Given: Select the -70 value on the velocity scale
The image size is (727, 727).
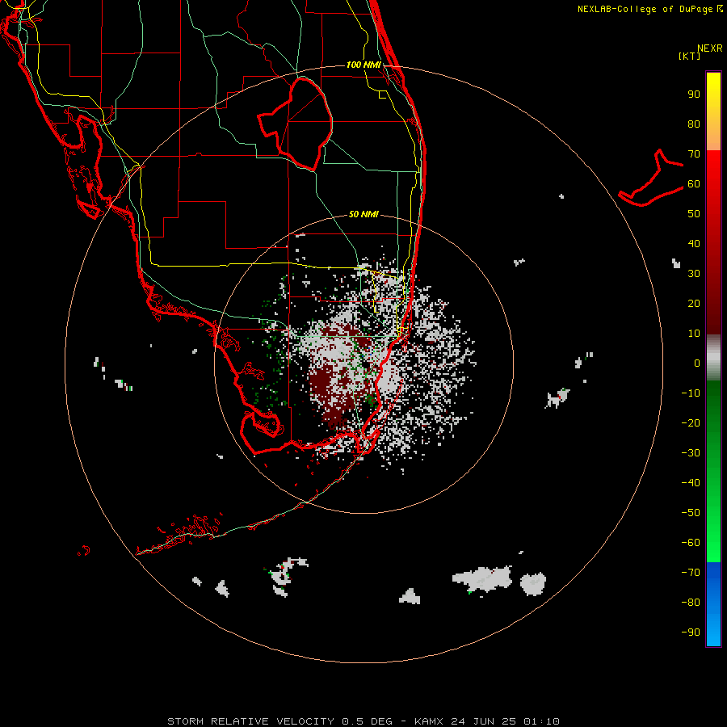Looking at the screenshot, I should 691,573.
